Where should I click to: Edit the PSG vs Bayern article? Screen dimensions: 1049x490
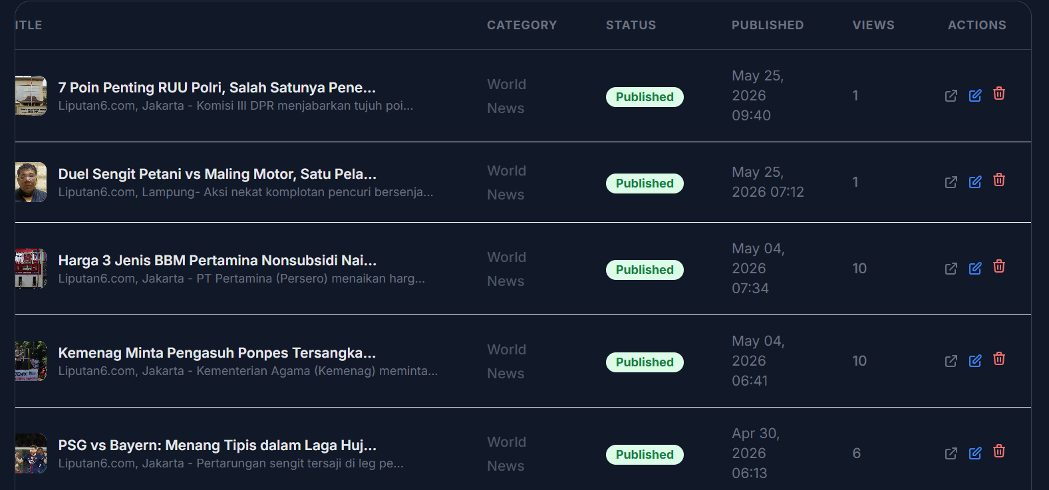pyautogui.click(x=975, y=453)
